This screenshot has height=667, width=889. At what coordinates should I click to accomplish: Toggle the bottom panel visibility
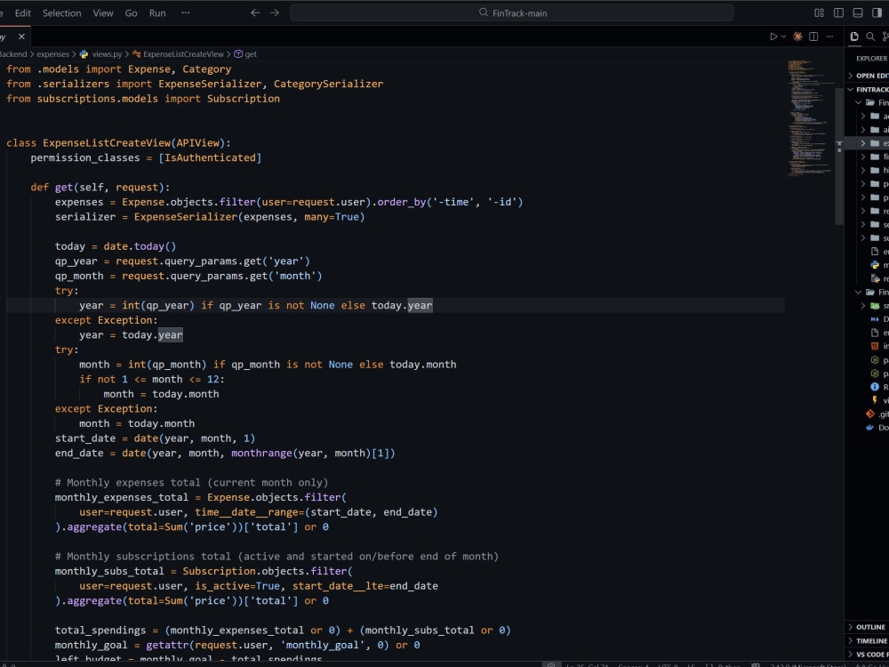click(x=858, y=12)
